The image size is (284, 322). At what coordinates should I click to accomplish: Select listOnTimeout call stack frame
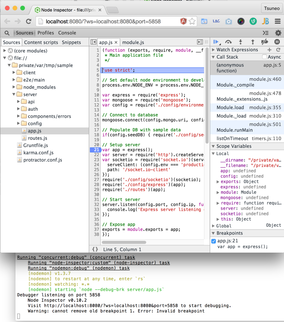click(247, 138)
